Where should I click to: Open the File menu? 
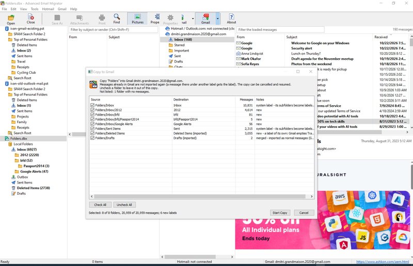[5, 9]
